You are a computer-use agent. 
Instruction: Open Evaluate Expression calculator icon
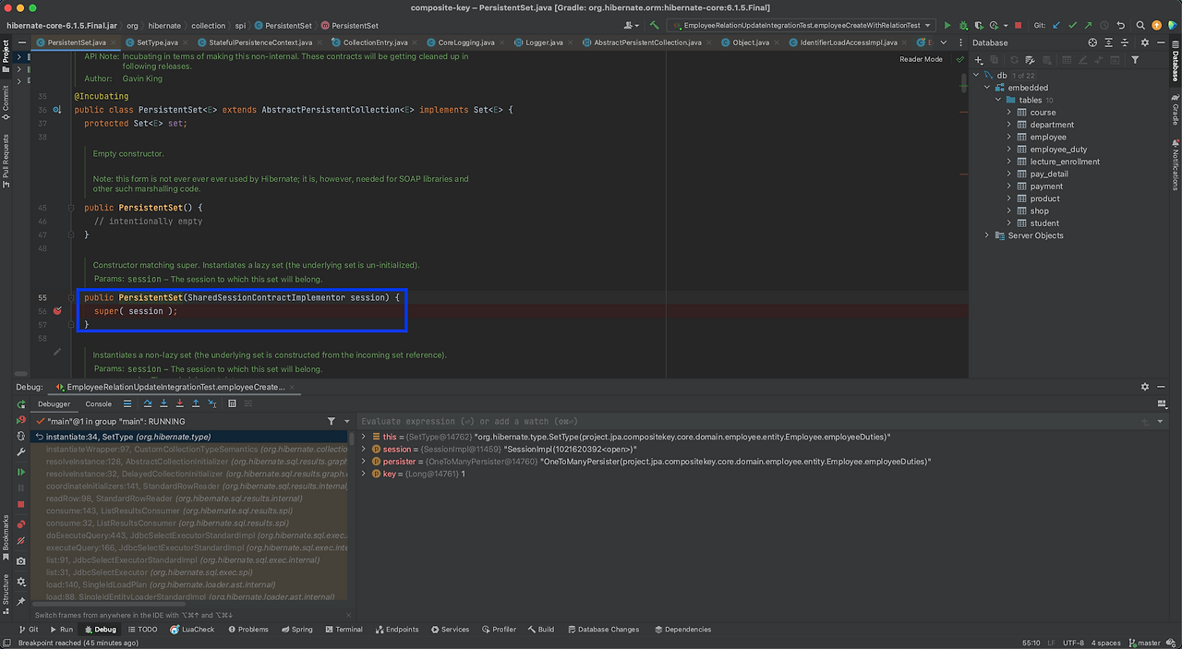(x=232, y=403)
